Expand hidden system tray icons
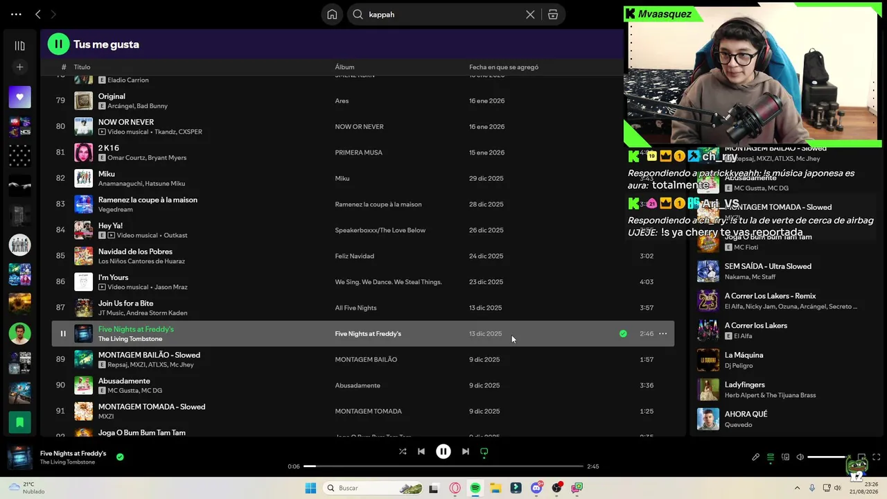 pos(797,488)
